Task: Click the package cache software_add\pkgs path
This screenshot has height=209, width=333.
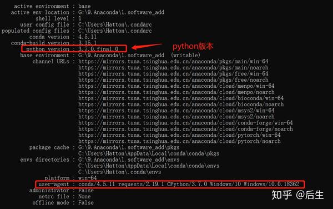Action: click(129, 147)
